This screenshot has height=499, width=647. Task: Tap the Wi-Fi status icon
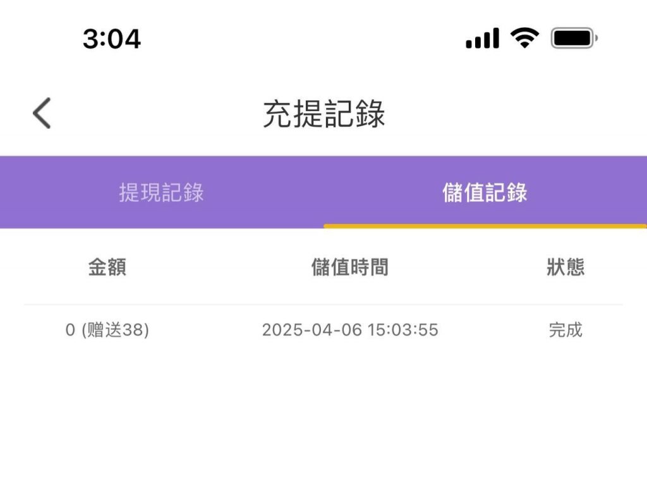524,38
